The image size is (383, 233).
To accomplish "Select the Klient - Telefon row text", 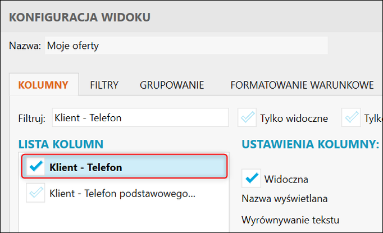I will point(85,167).
